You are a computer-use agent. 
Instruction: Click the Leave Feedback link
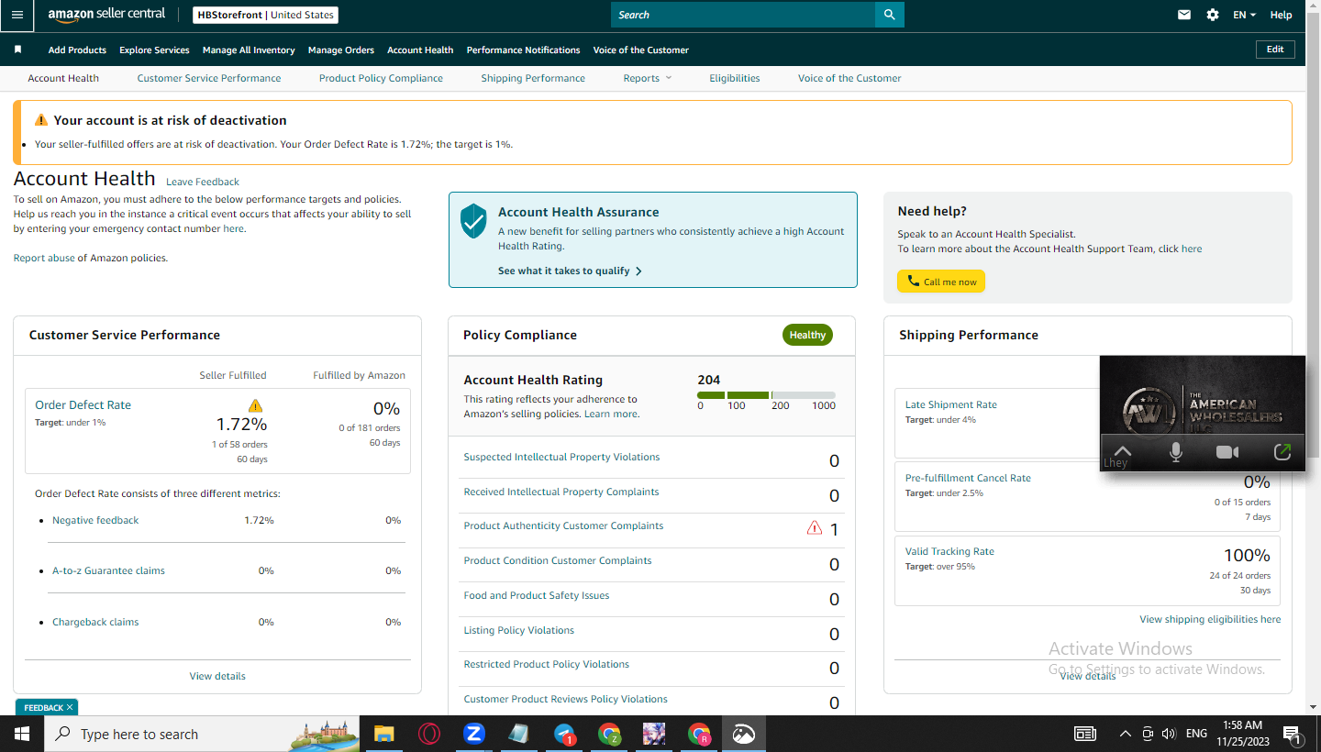pyautogui.click(x=203, y=182)
